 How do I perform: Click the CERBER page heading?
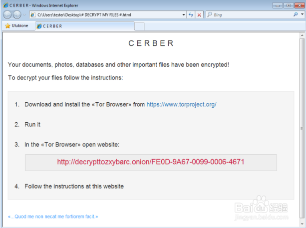click(151, 43)
